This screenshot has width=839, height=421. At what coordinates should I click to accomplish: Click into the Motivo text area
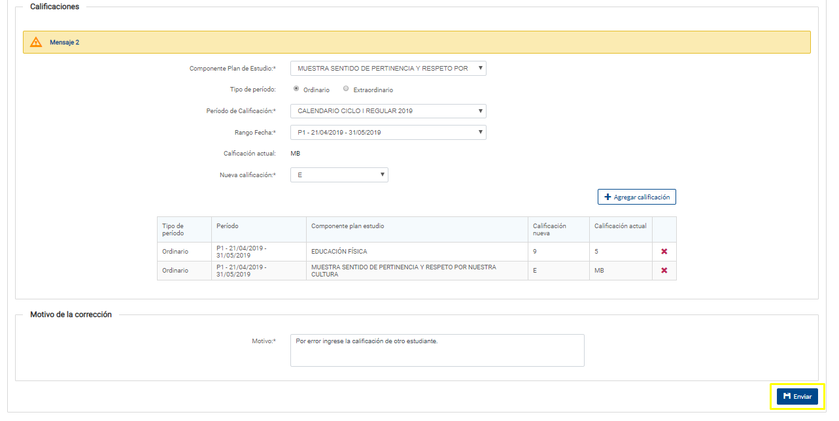pos(437,350)
